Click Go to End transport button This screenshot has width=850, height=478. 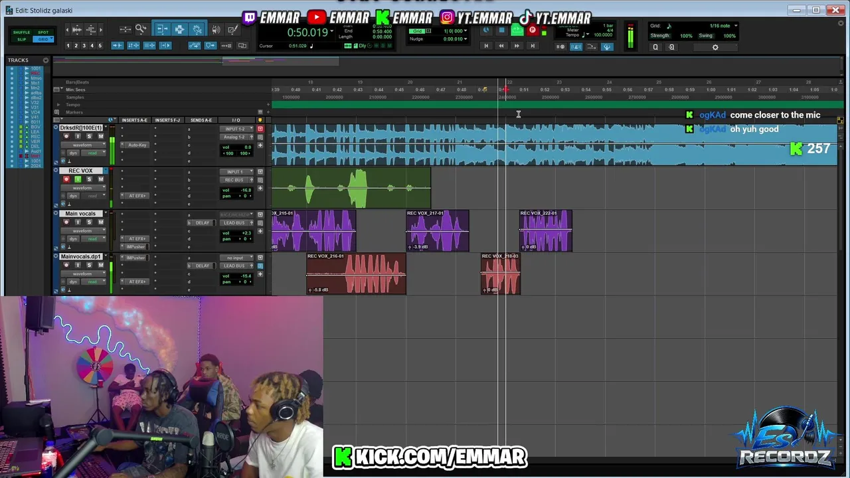tap(533, 46)
